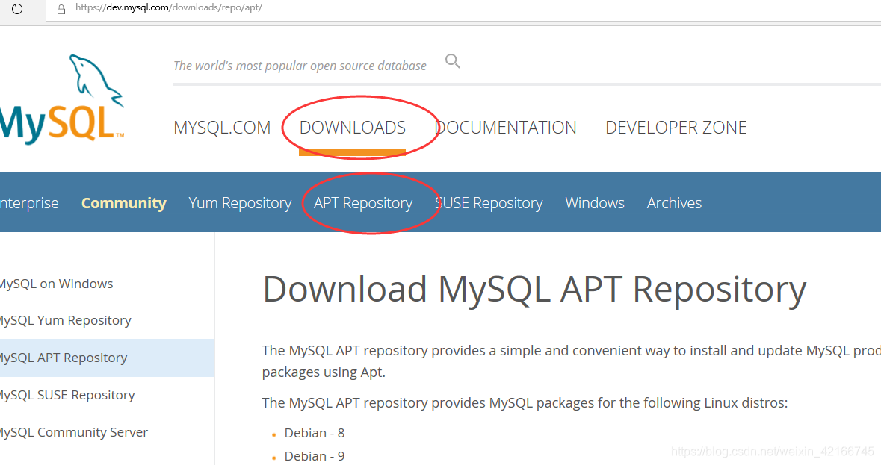Open the DEVELOPER ZONE navigation tab

coord(676,128)
